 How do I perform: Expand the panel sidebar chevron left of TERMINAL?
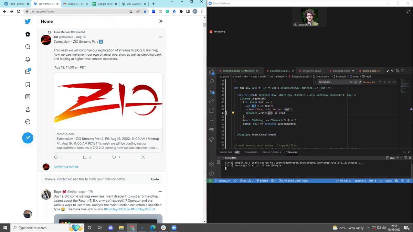pyautogui.click(x=219, y=158)
